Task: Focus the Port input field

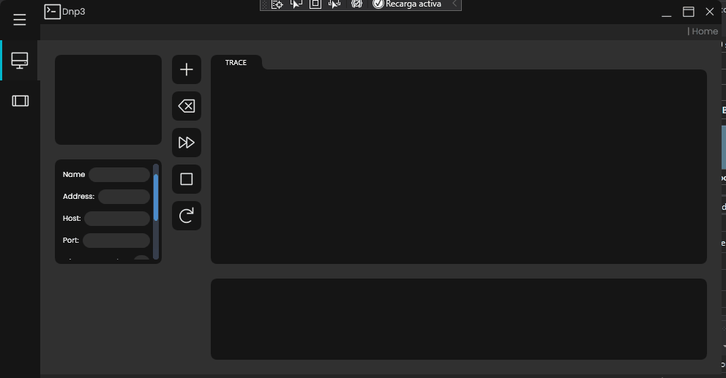Action: 116,240
